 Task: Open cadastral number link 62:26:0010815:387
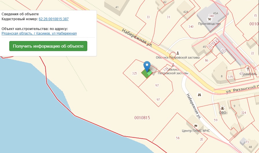53,19
